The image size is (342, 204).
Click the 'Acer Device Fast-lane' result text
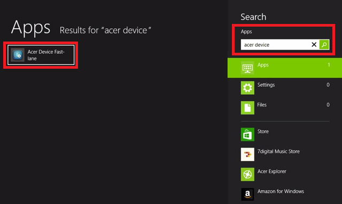click(x=46, y=55)
